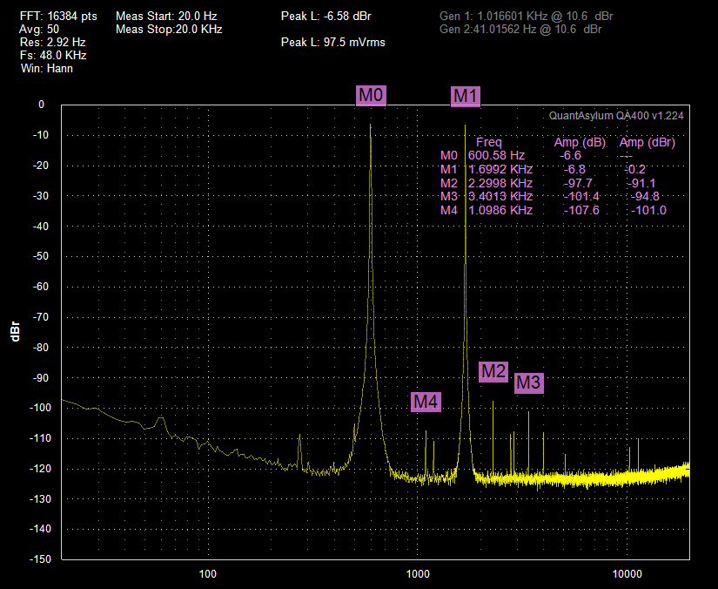
Task: Click the 'Fs: 48.0 KHz' readout
Action: (x=53, y=56)
